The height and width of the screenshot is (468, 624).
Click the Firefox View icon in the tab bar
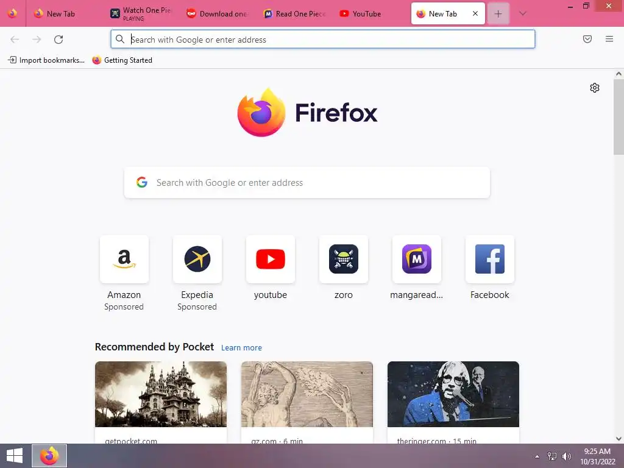click(12, 13)
